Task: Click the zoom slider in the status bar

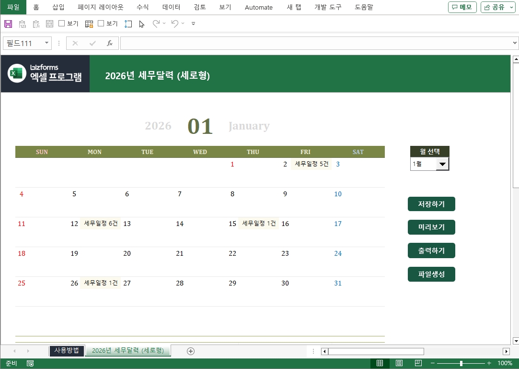Action: pos(461,363)
